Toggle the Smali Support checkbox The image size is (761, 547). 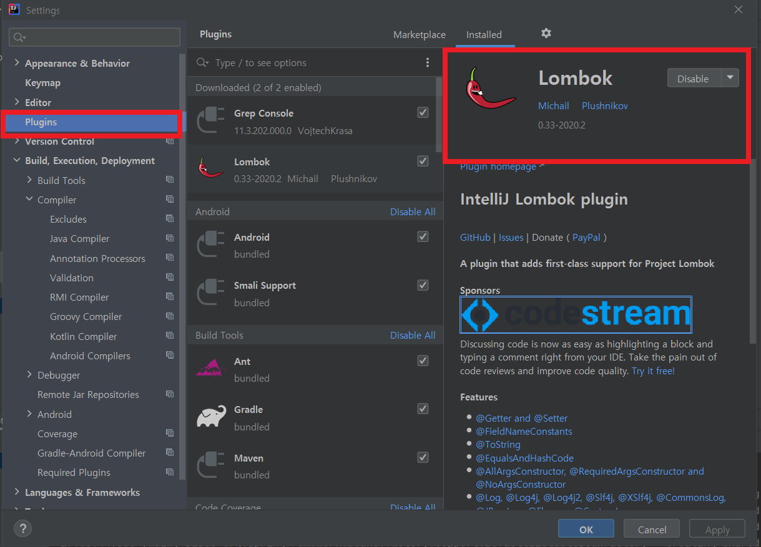click(423, 285)
